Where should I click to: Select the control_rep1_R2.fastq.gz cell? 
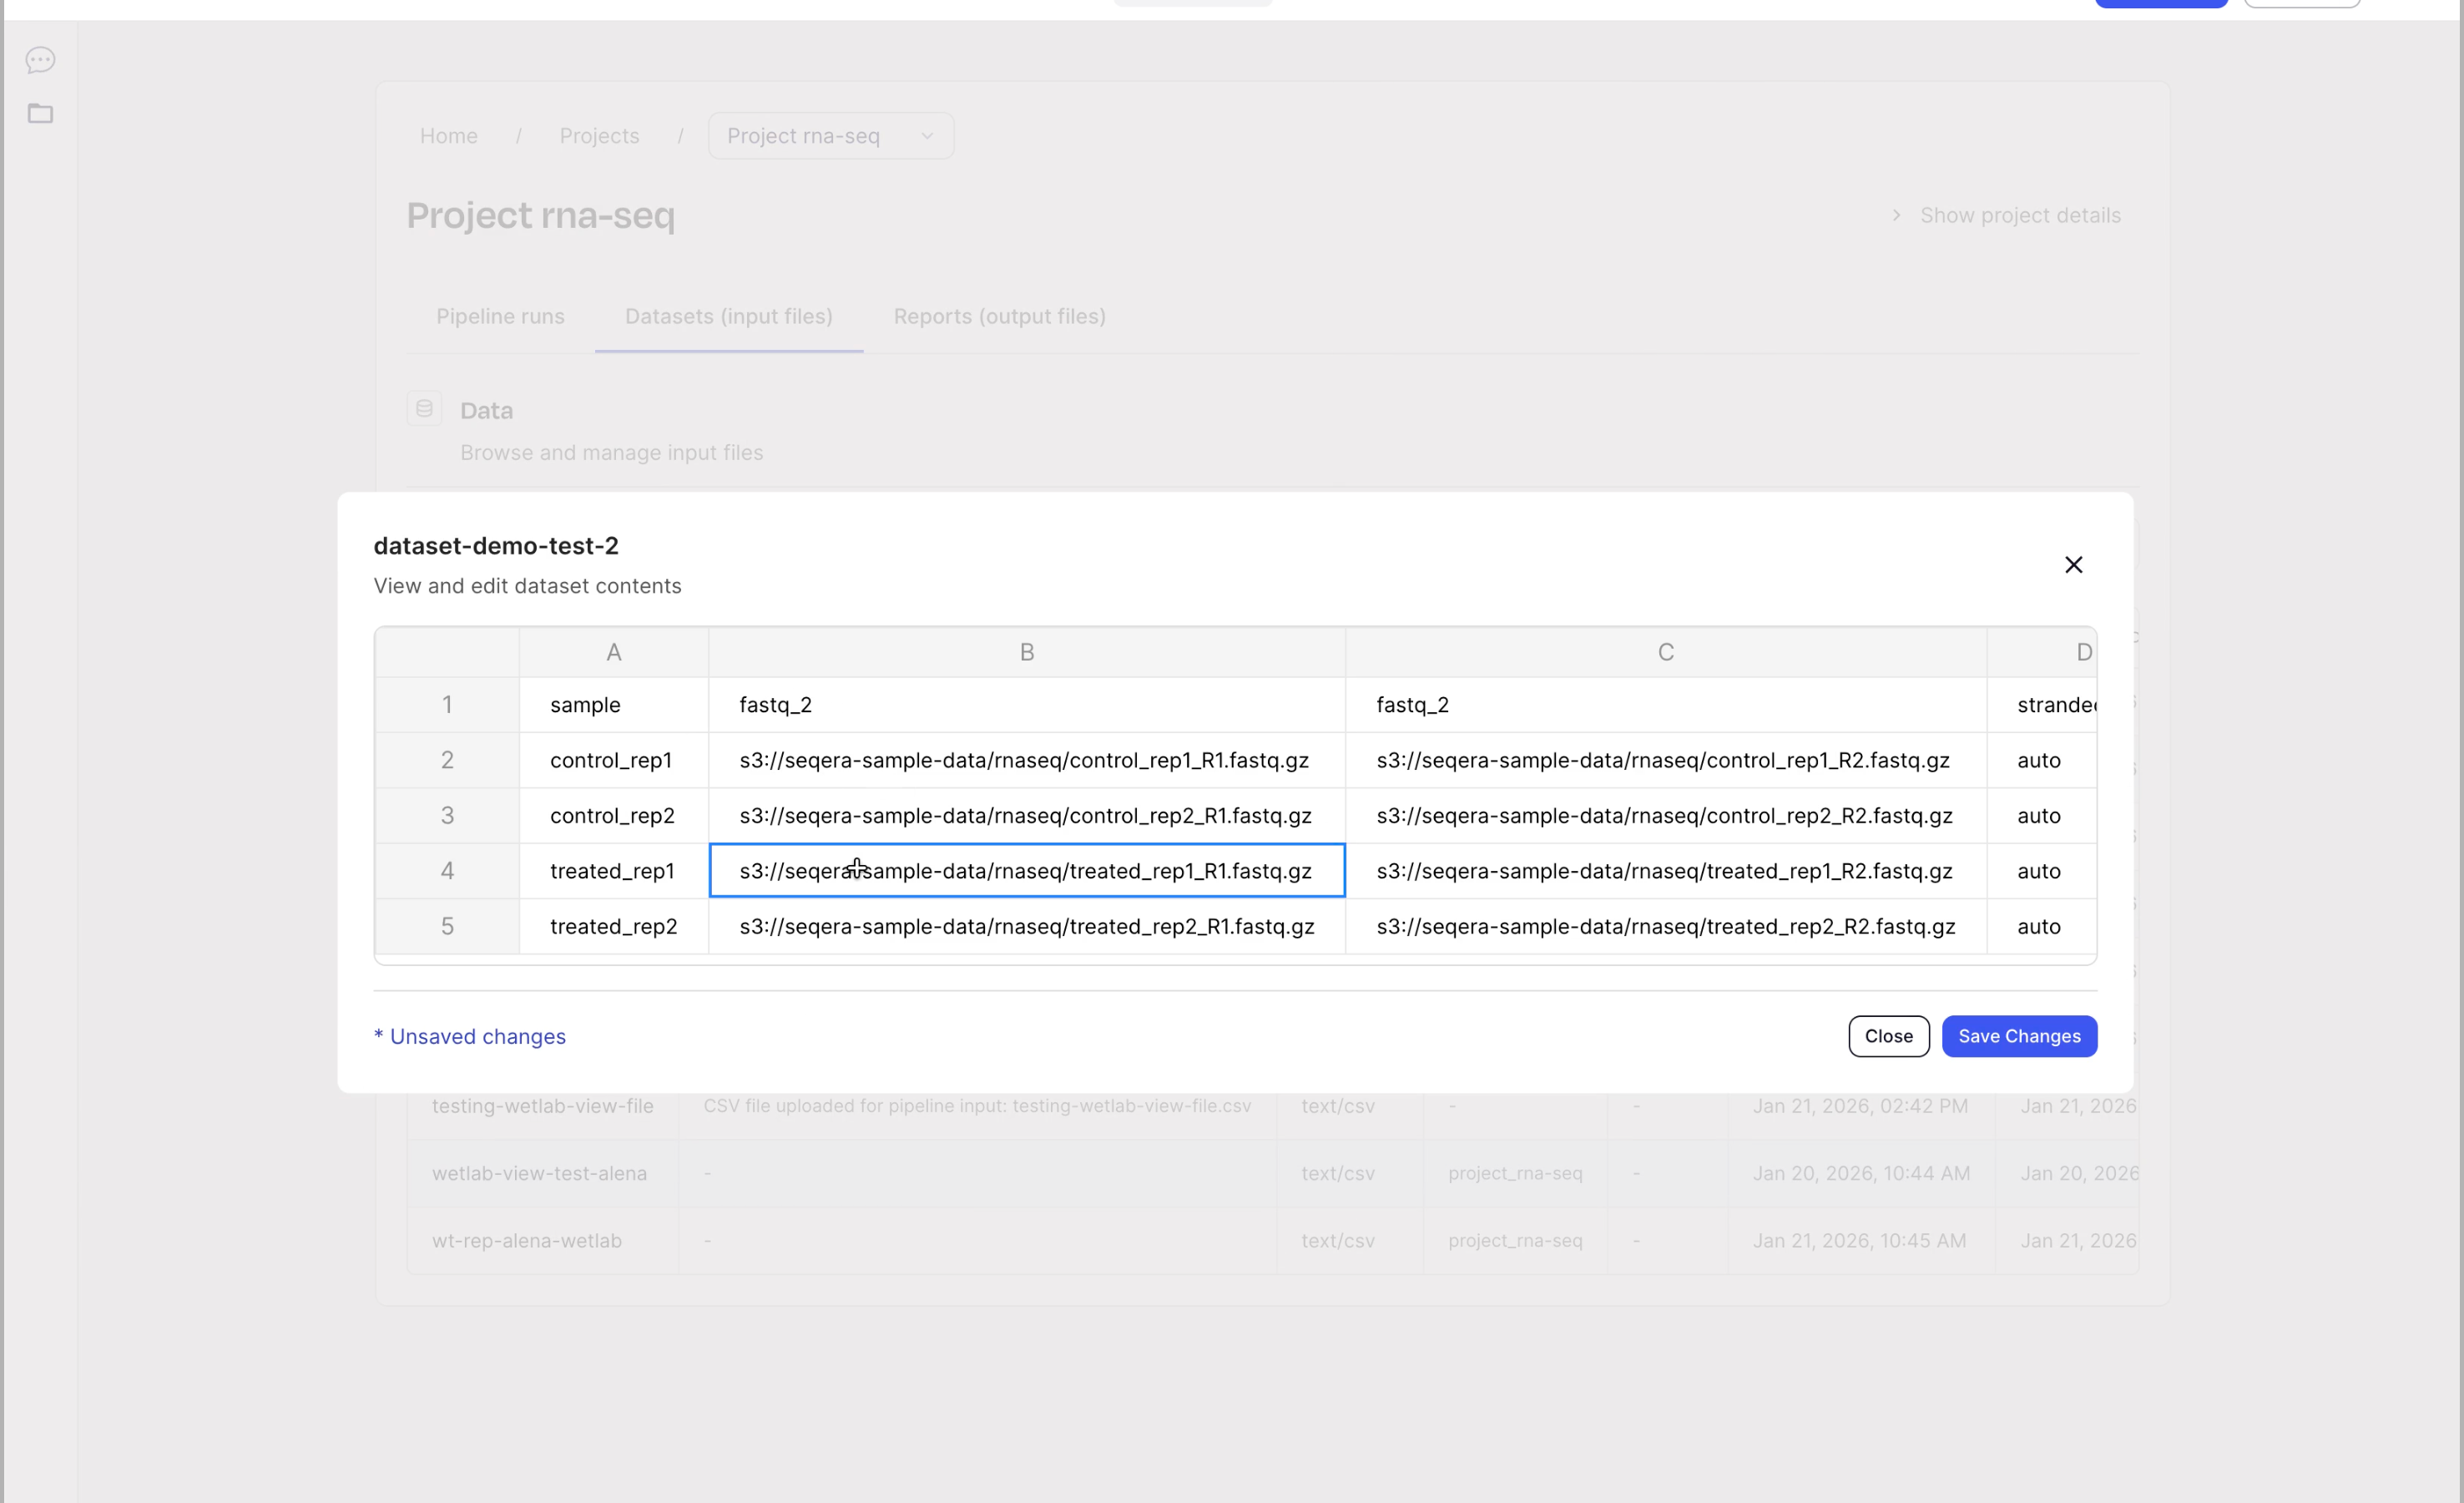[1666, 760]
